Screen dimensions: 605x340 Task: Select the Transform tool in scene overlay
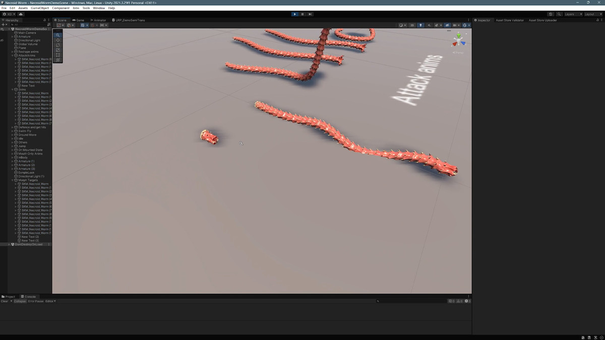click(58, 60)
